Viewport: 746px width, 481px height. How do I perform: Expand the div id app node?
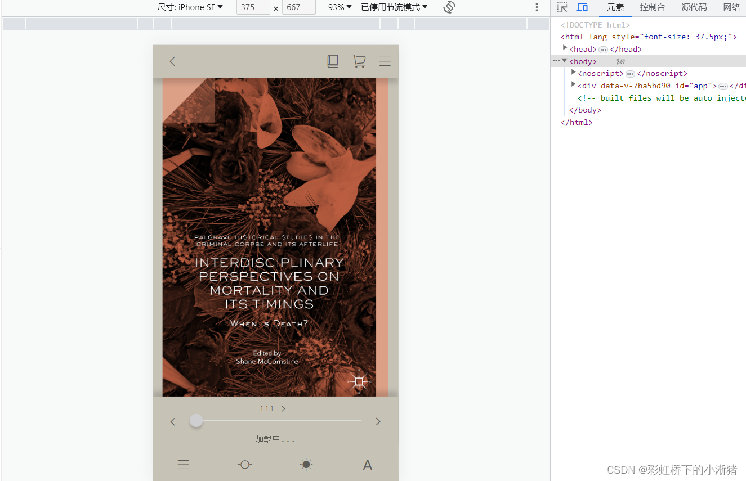coord(573,85)
